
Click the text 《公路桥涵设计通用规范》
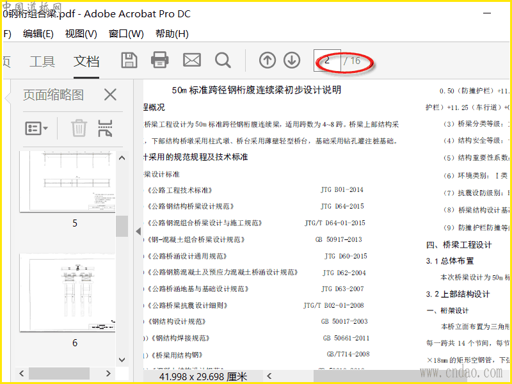click(x=187, y=257)
